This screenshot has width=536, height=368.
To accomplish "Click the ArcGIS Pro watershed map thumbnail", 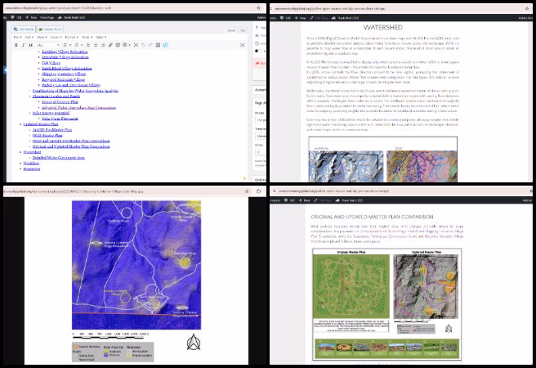I will click(x=346, y=166).
